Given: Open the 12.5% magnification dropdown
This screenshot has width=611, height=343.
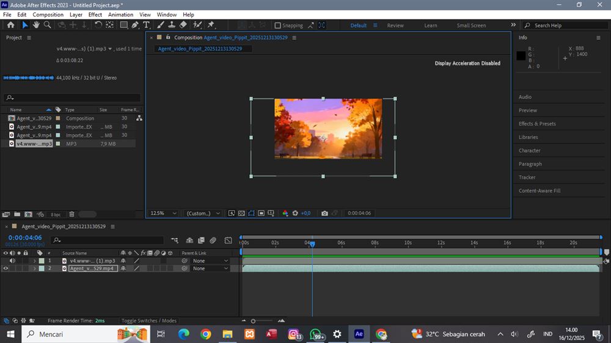Looking at the screenshot, I should pyautogui.click(x=164, y=213).
